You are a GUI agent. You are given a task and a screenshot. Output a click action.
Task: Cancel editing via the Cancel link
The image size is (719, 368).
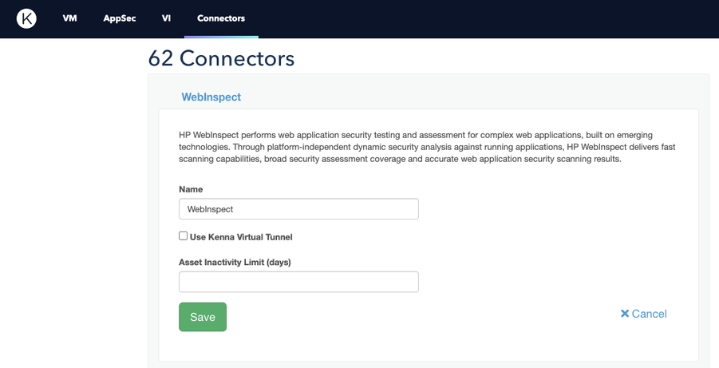click(644, 314)
